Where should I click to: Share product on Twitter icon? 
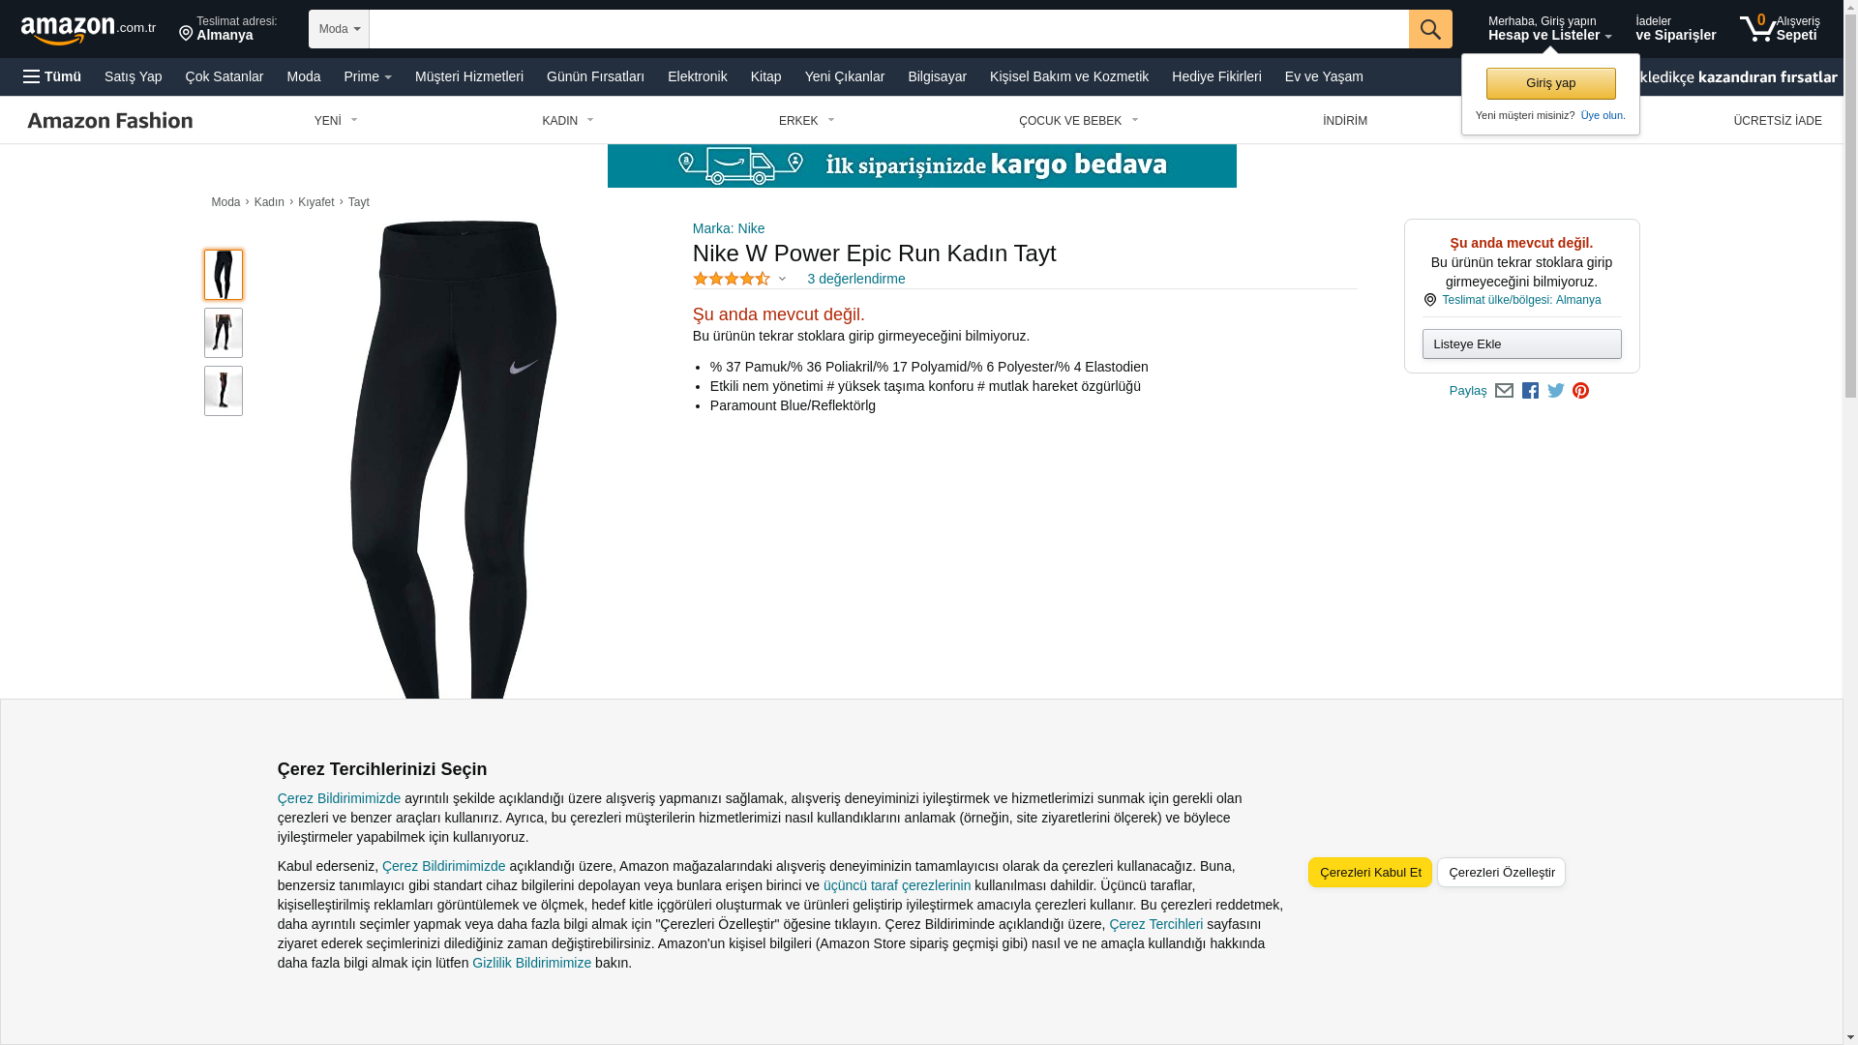[1556, 391]
